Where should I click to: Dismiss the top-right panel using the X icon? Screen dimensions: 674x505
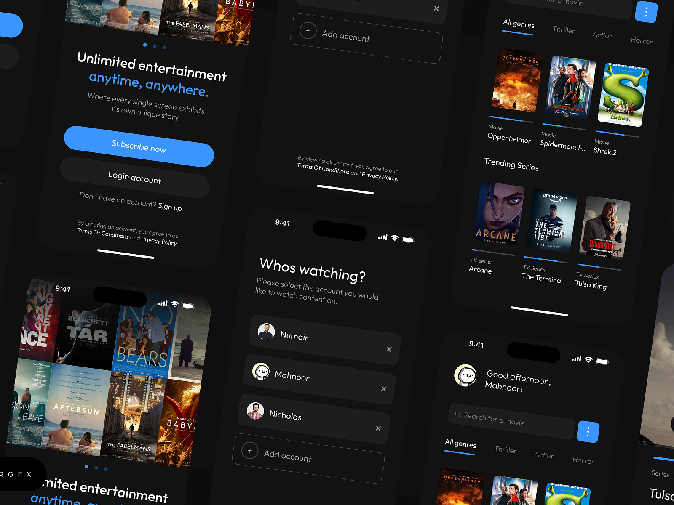(x=436, y=8)
